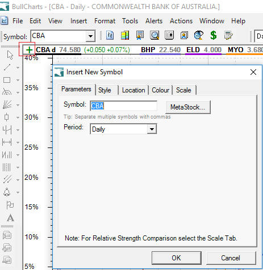Select the Fibonacci fan lines tool
The width and height of the screenshot is (263, 270).
click(x=7, y=104)
